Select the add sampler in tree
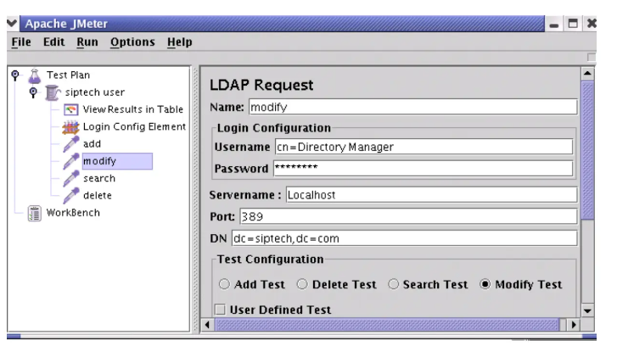This screenshot has height=346, width=617. (x=92, y=144)
